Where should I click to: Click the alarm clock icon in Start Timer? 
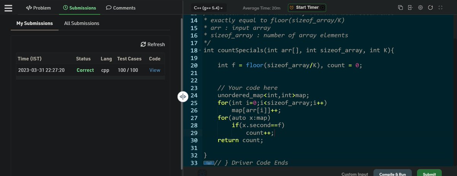pos(292,8)
